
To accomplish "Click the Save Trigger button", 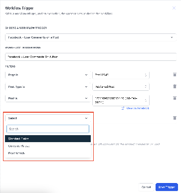I will click(x=167, y=187).
